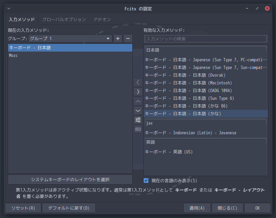Select the キーボード - 英語 (US) entry
Screen dimensions: 276x218
coord(206,152)
